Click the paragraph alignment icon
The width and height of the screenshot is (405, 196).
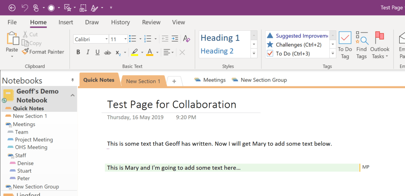167,53
